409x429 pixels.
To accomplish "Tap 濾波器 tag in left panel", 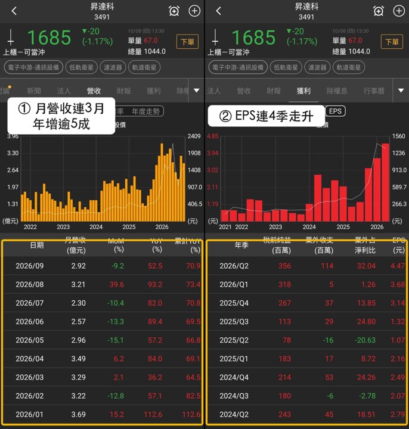I will coord(113,67).
